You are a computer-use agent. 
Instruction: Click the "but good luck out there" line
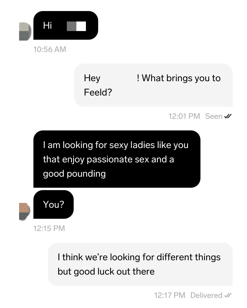tap(106, 272)
